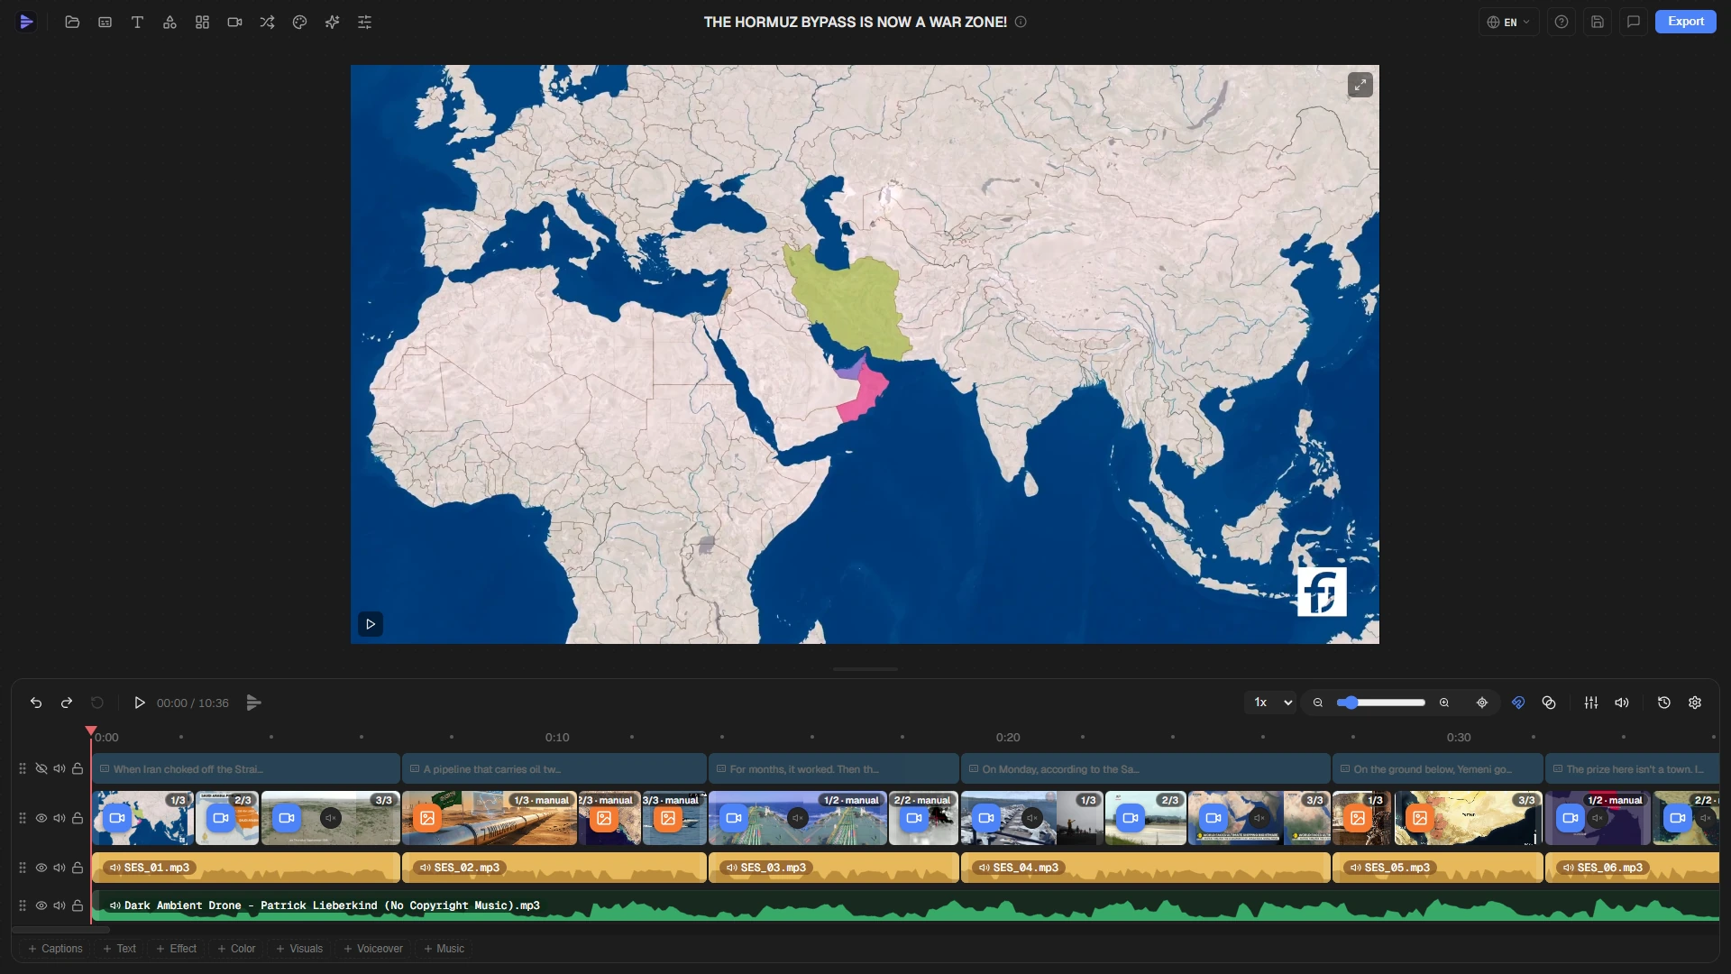This screenshot has height=974, width=1731.
Task: Save project with the floppy disk icon
Action: point(1598,22)
